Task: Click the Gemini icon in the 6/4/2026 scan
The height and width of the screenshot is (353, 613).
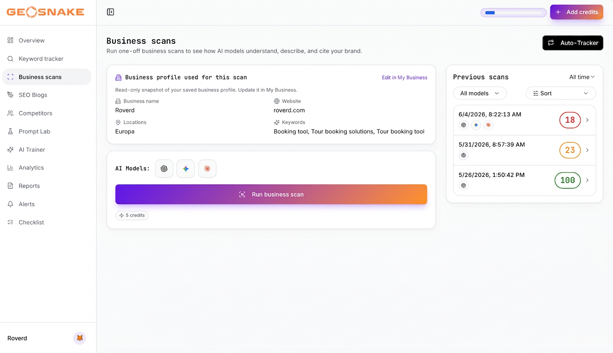Action: click(476, 125)
